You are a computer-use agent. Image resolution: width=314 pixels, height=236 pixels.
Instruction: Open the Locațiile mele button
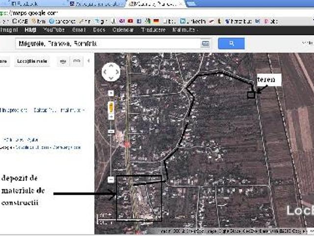[x=32, y=61]
